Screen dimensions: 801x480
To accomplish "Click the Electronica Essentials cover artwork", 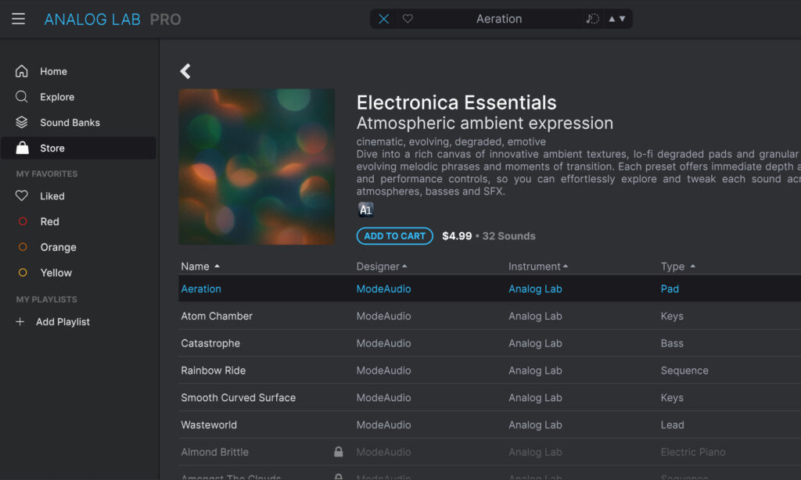I will (x=257, y=167).
